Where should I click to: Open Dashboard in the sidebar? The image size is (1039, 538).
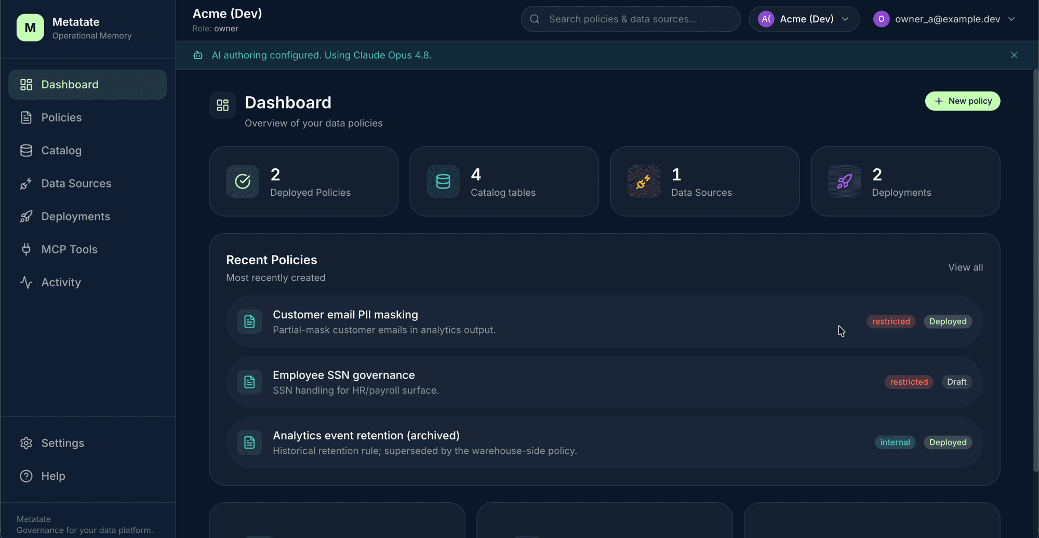[x=87, y=85]
